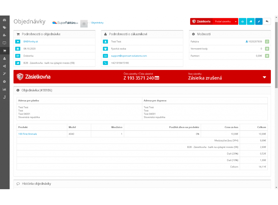Click the SuperFaktúra.sk logo

(65, 23)
